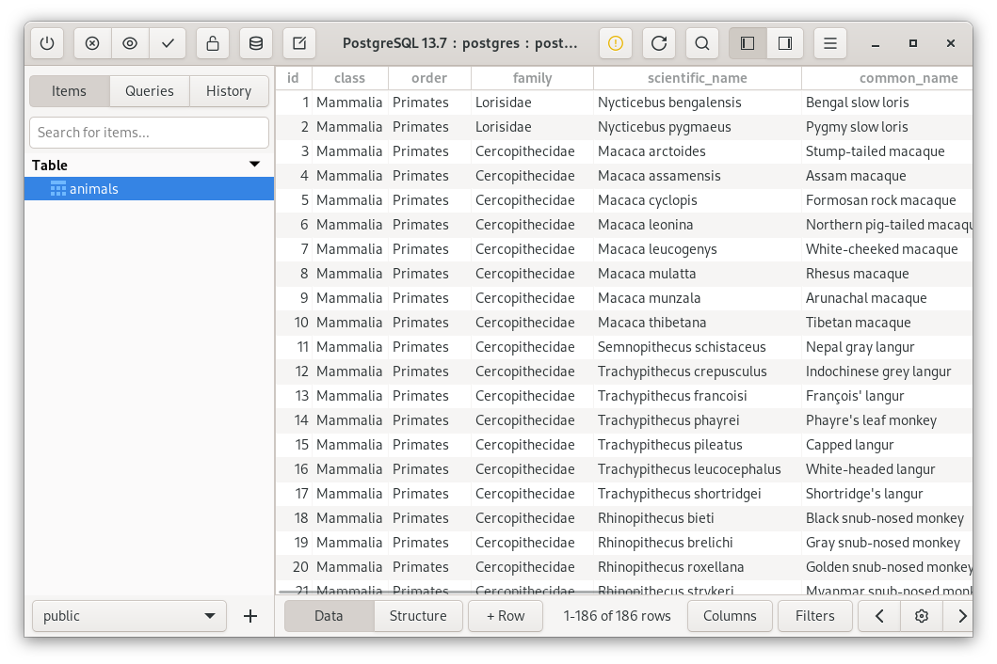Toggle the lock icon in the toolbar

point(212,43)
